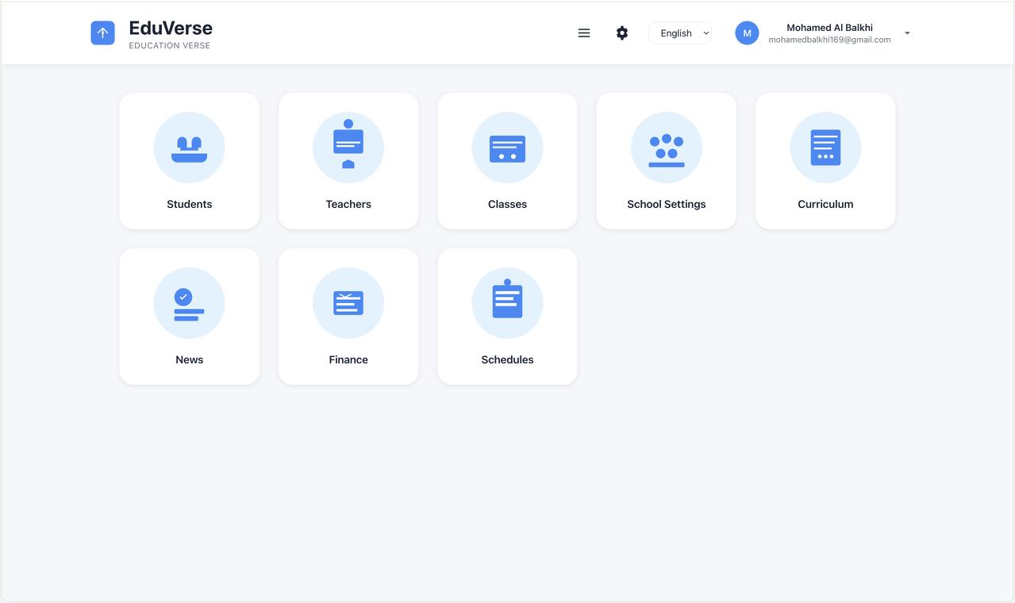Click the Students card icon
The width and height of the screenshot is (1015, 603).
189,148
